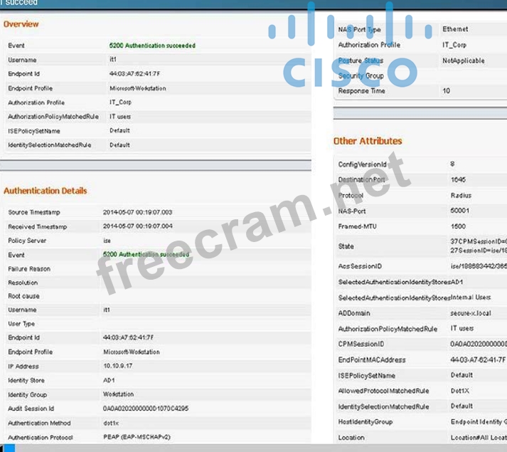Select the Microsoft-Workstation value in Overview
Screen dimensions: 507x452
tap(137, 88)
